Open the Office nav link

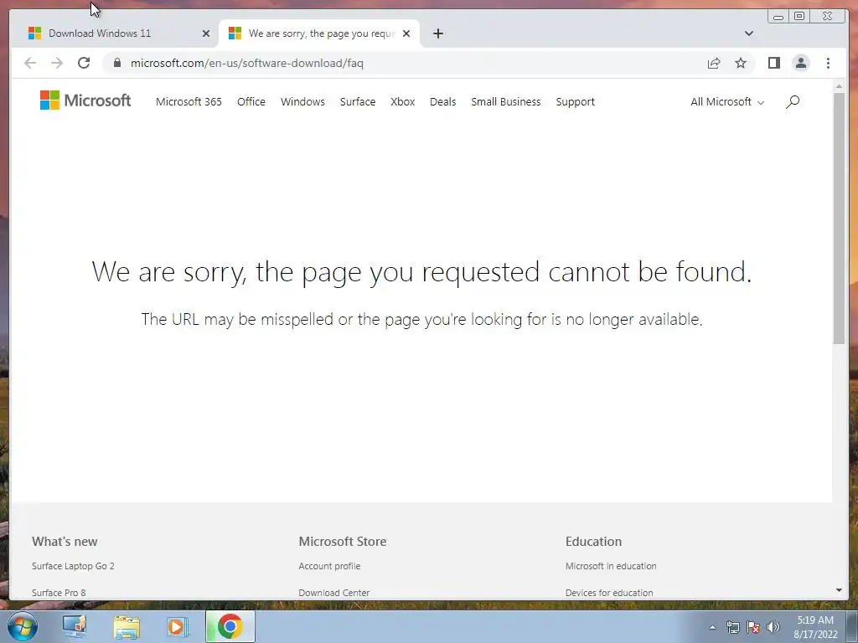tap(251, 101)
